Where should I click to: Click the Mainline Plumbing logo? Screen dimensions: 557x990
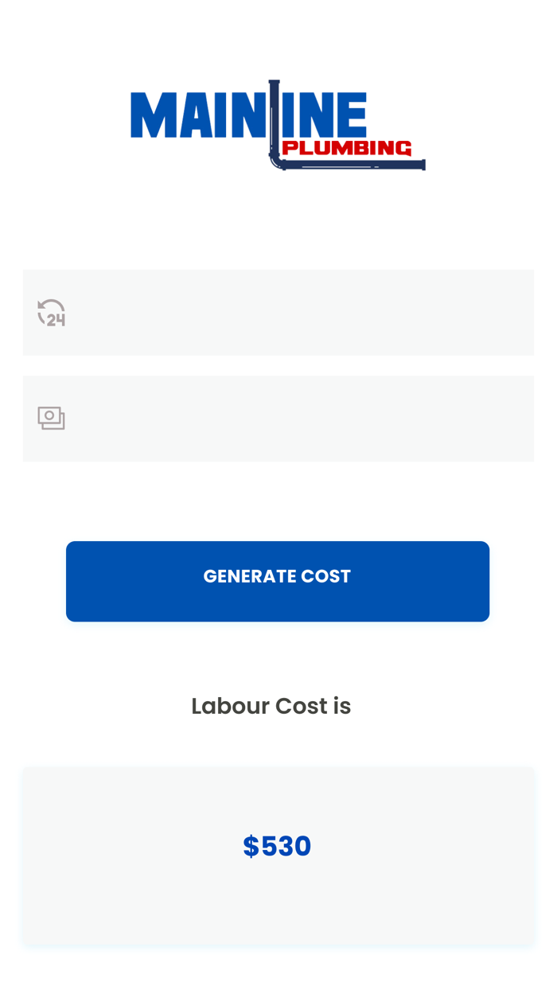coord(278,125)
